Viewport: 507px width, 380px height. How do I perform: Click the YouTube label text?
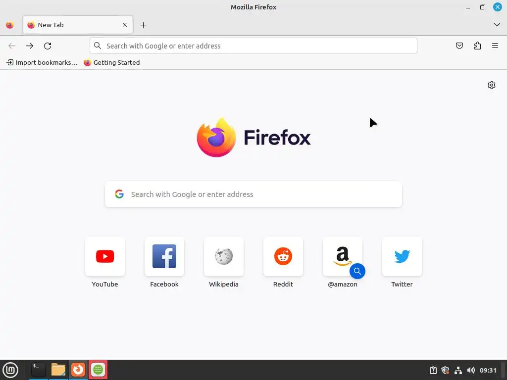pos(105,284)
